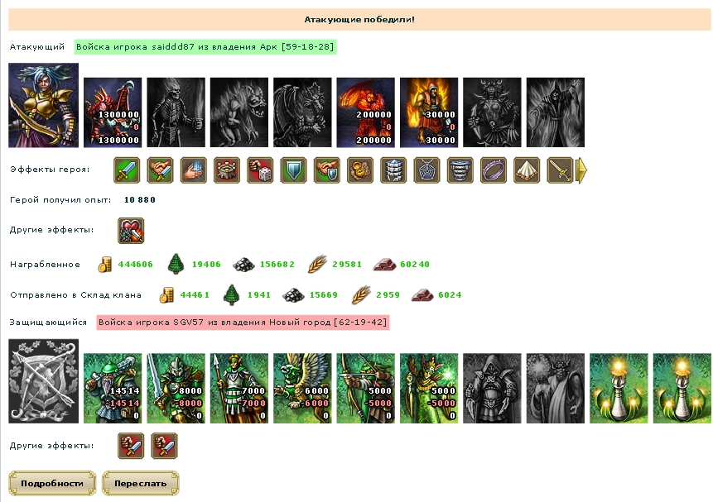The image size is (713, 502).
Task: Click the teal shield hero effect icon
Action: (293, 170)
